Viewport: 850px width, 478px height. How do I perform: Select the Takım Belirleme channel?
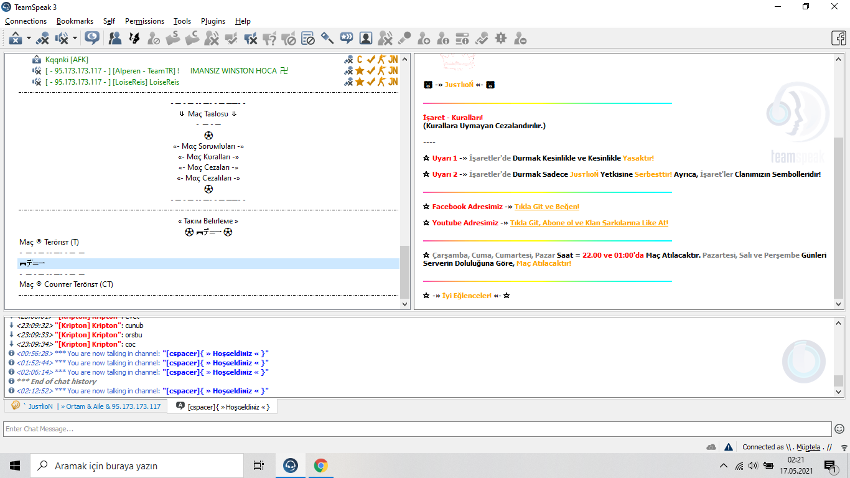(x=208, y=221)
